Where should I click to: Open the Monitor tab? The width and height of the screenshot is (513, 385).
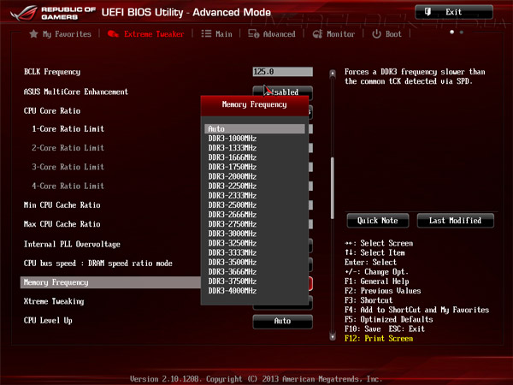333,34
